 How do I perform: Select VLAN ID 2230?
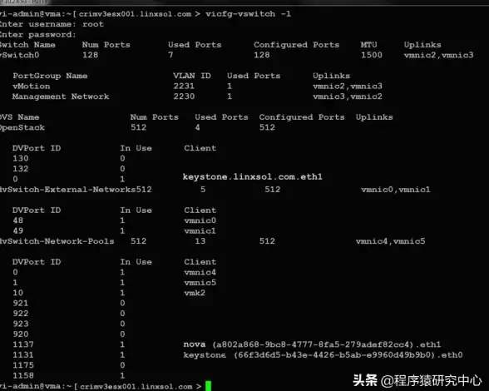pos(184,97)
